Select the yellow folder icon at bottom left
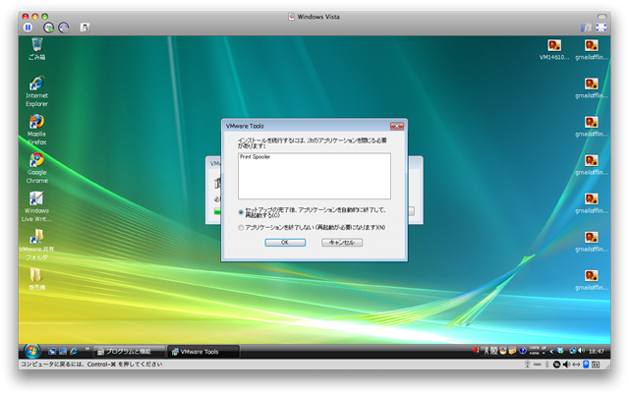Image resolution: width=629 pixels, height=395 pixels. (x=36, y=279)
